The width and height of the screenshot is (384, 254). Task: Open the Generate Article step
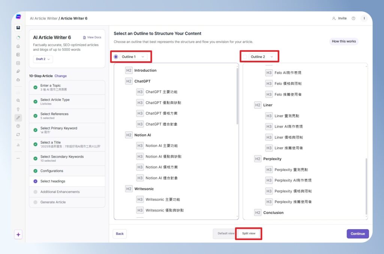[67, 202]
